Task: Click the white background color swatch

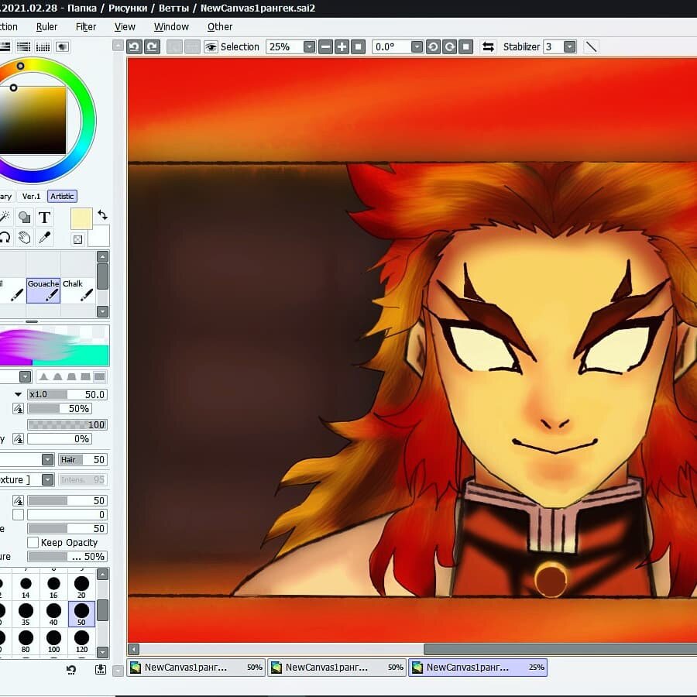Action: (x=101, y=238)
